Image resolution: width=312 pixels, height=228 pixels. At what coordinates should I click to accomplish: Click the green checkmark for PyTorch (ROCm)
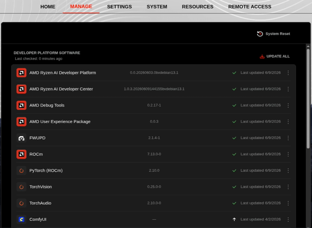[234, 171]
